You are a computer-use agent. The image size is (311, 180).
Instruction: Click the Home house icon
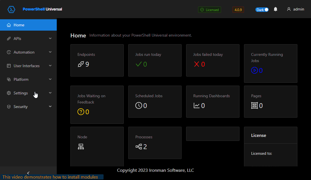[9, 25]
